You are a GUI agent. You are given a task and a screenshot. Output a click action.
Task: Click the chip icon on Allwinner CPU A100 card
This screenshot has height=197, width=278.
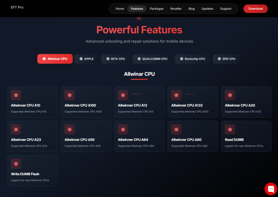(x=69, y=95)
